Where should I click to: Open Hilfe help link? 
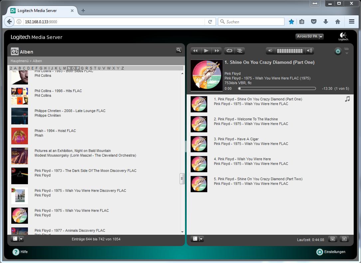pyautogui.click(x=20, y=252)
